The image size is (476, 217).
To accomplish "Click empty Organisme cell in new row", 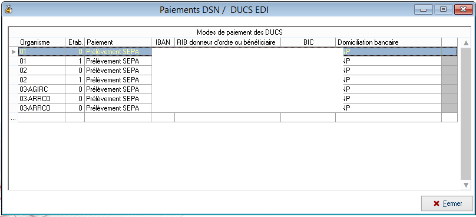I will tap(42, 118).
